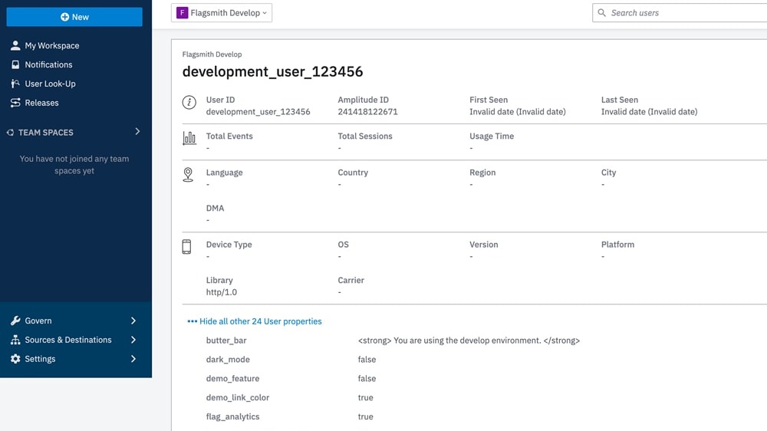The height and width of the screenshot is (431, 767).
Task: Click the Total Sessions label
Action: tap(365, 136)
